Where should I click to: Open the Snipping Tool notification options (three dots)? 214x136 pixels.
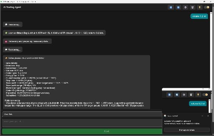202,116
